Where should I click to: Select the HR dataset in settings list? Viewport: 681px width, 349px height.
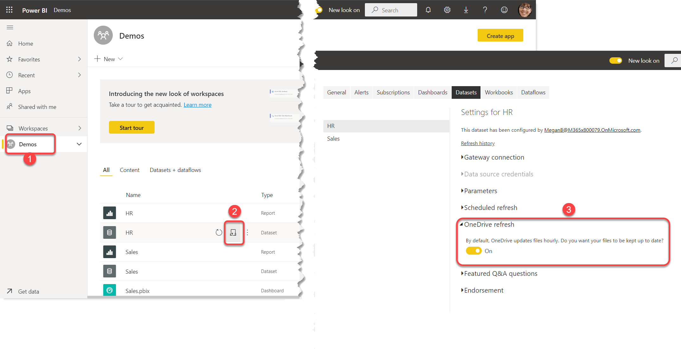386,126
